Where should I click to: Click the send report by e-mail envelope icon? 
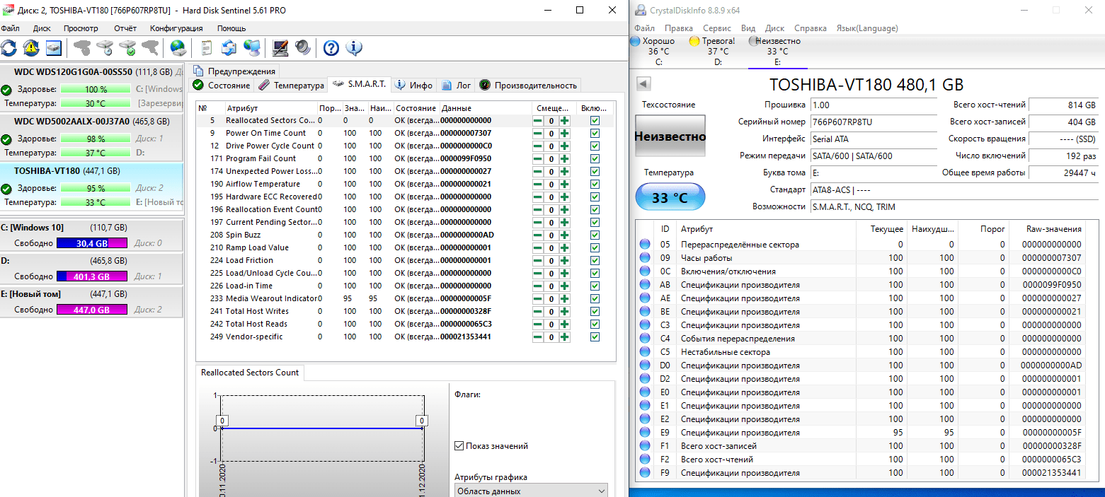point(229,48)
